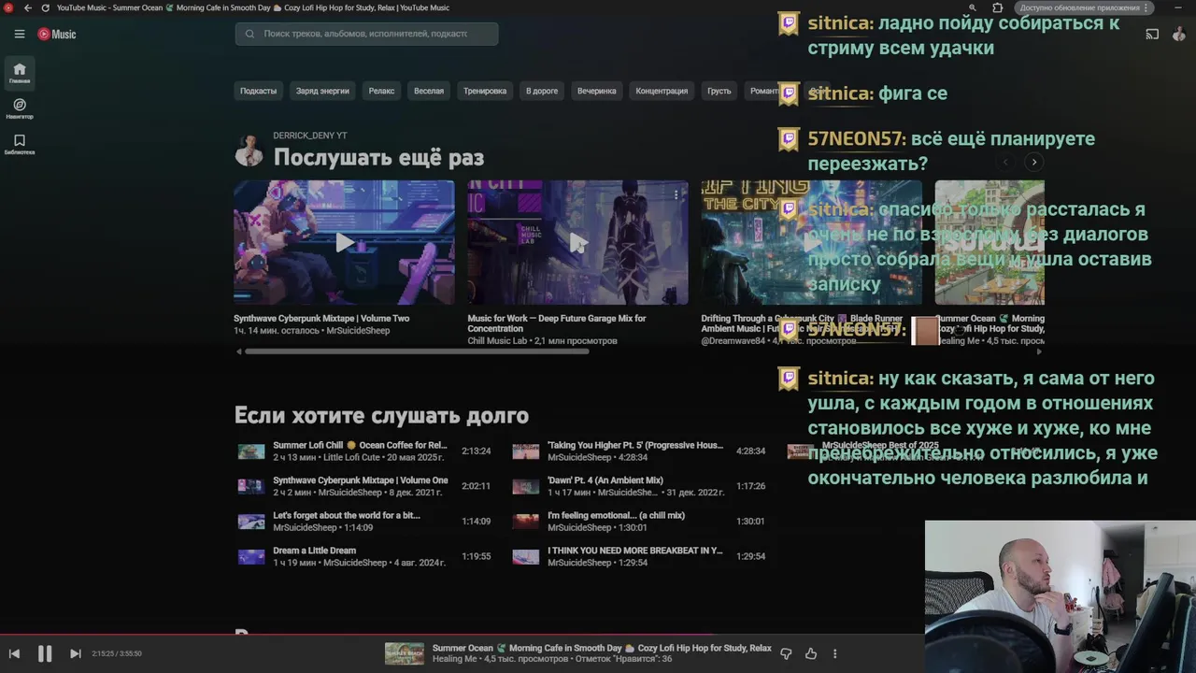This screenshot has width=1196, height=673.
Task: Click the browser back arrow
Action: pos(27,7)
